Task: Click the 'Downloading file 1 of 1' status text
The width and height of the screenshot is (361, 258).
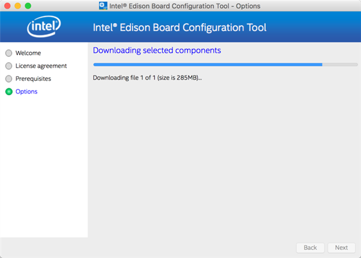Action: pyautogui.click(x=147, y=77)
